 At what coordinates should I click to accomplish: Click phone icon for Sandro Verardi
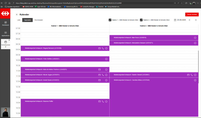[191, 75]
